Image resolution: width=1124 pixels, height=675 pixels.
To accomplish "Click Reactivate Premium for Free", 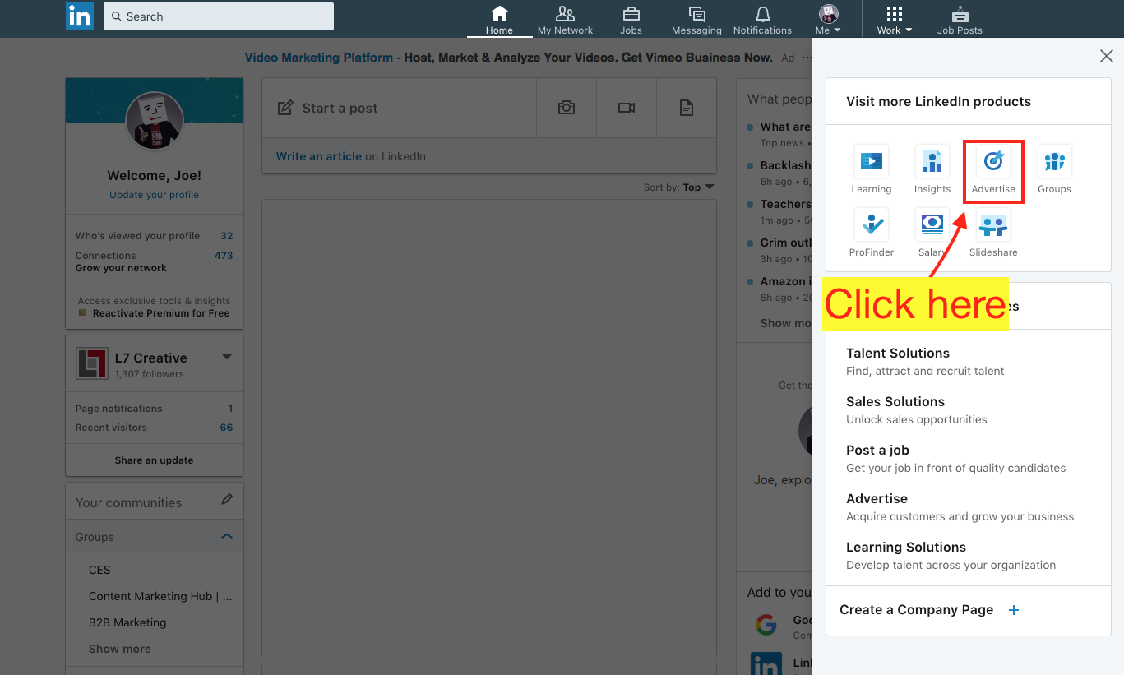I will (x=161, y=313).
